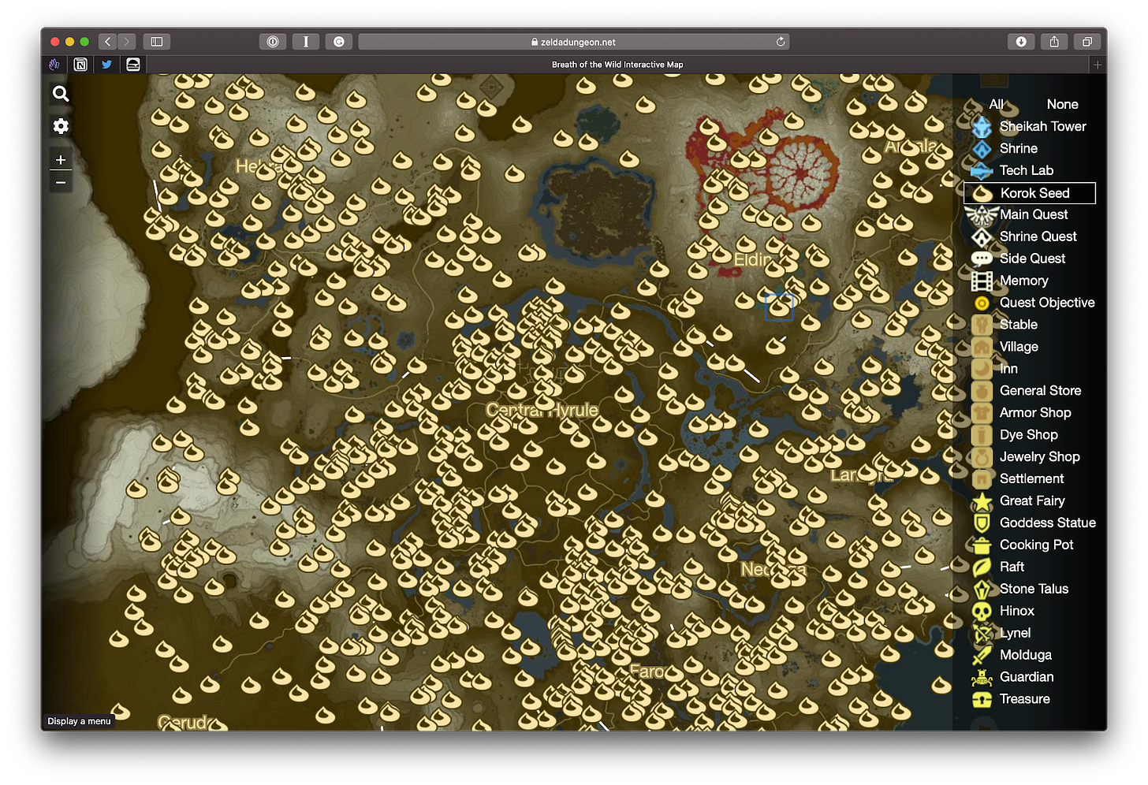Zoom out with the minus button

(61, 182)
